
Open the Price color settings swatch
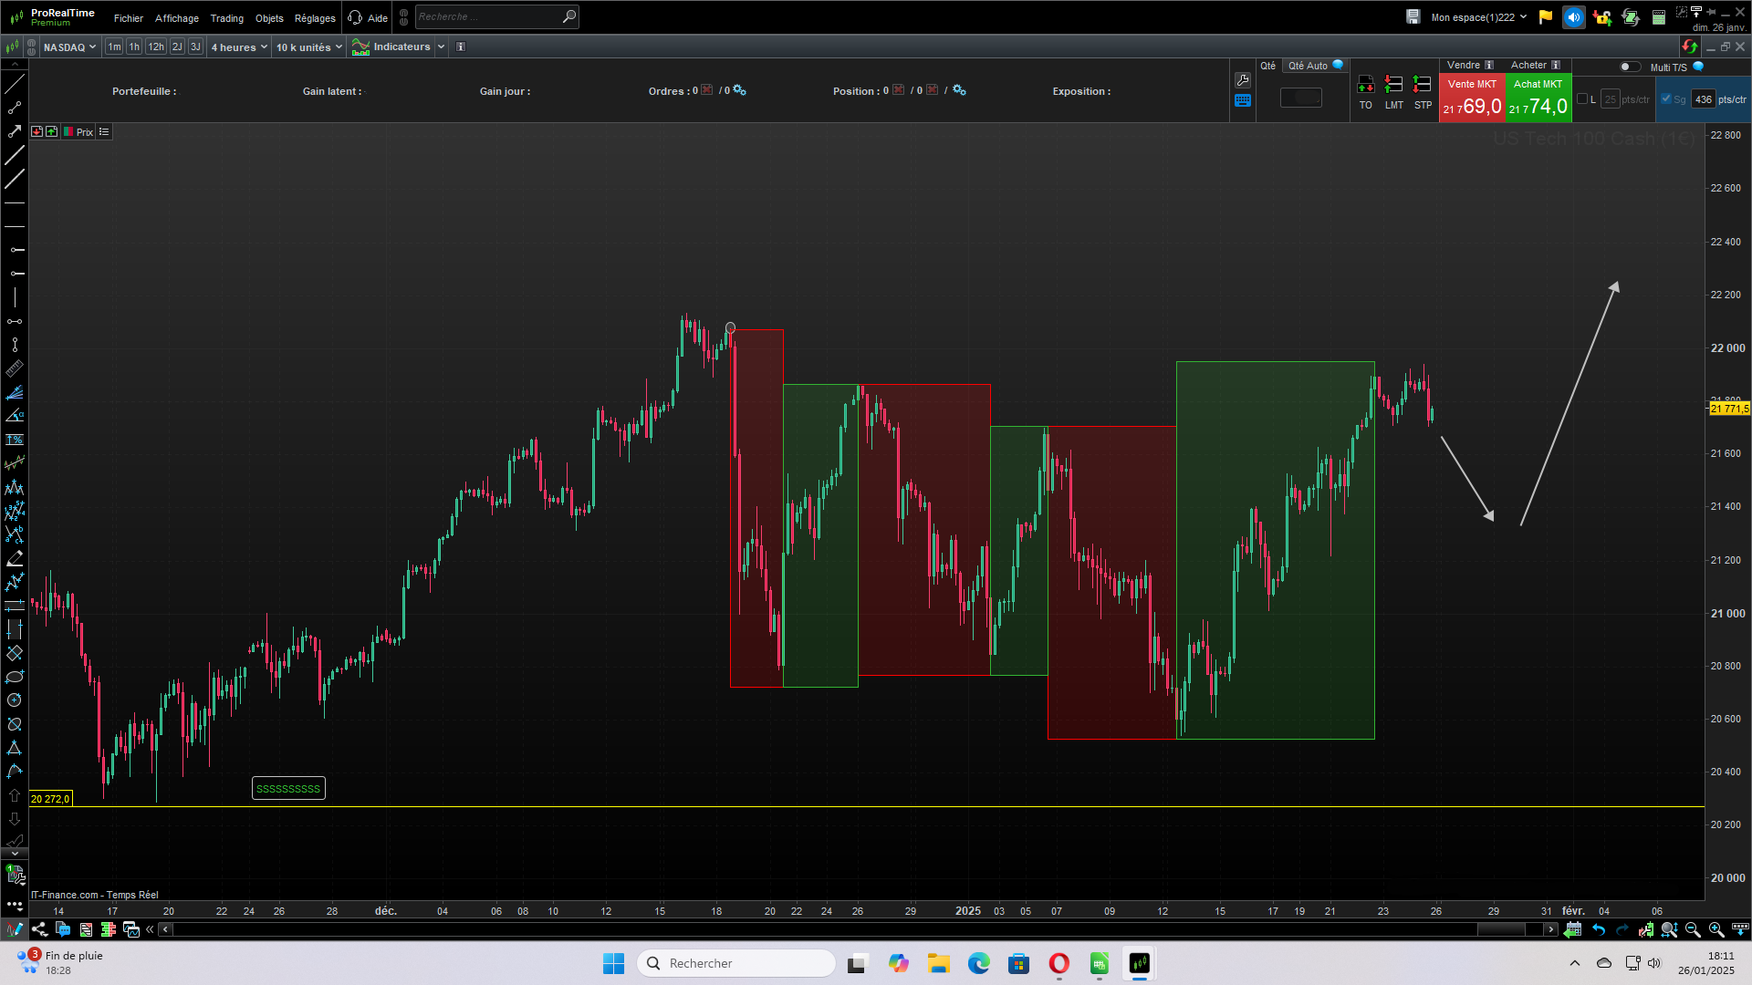[68, 132]
